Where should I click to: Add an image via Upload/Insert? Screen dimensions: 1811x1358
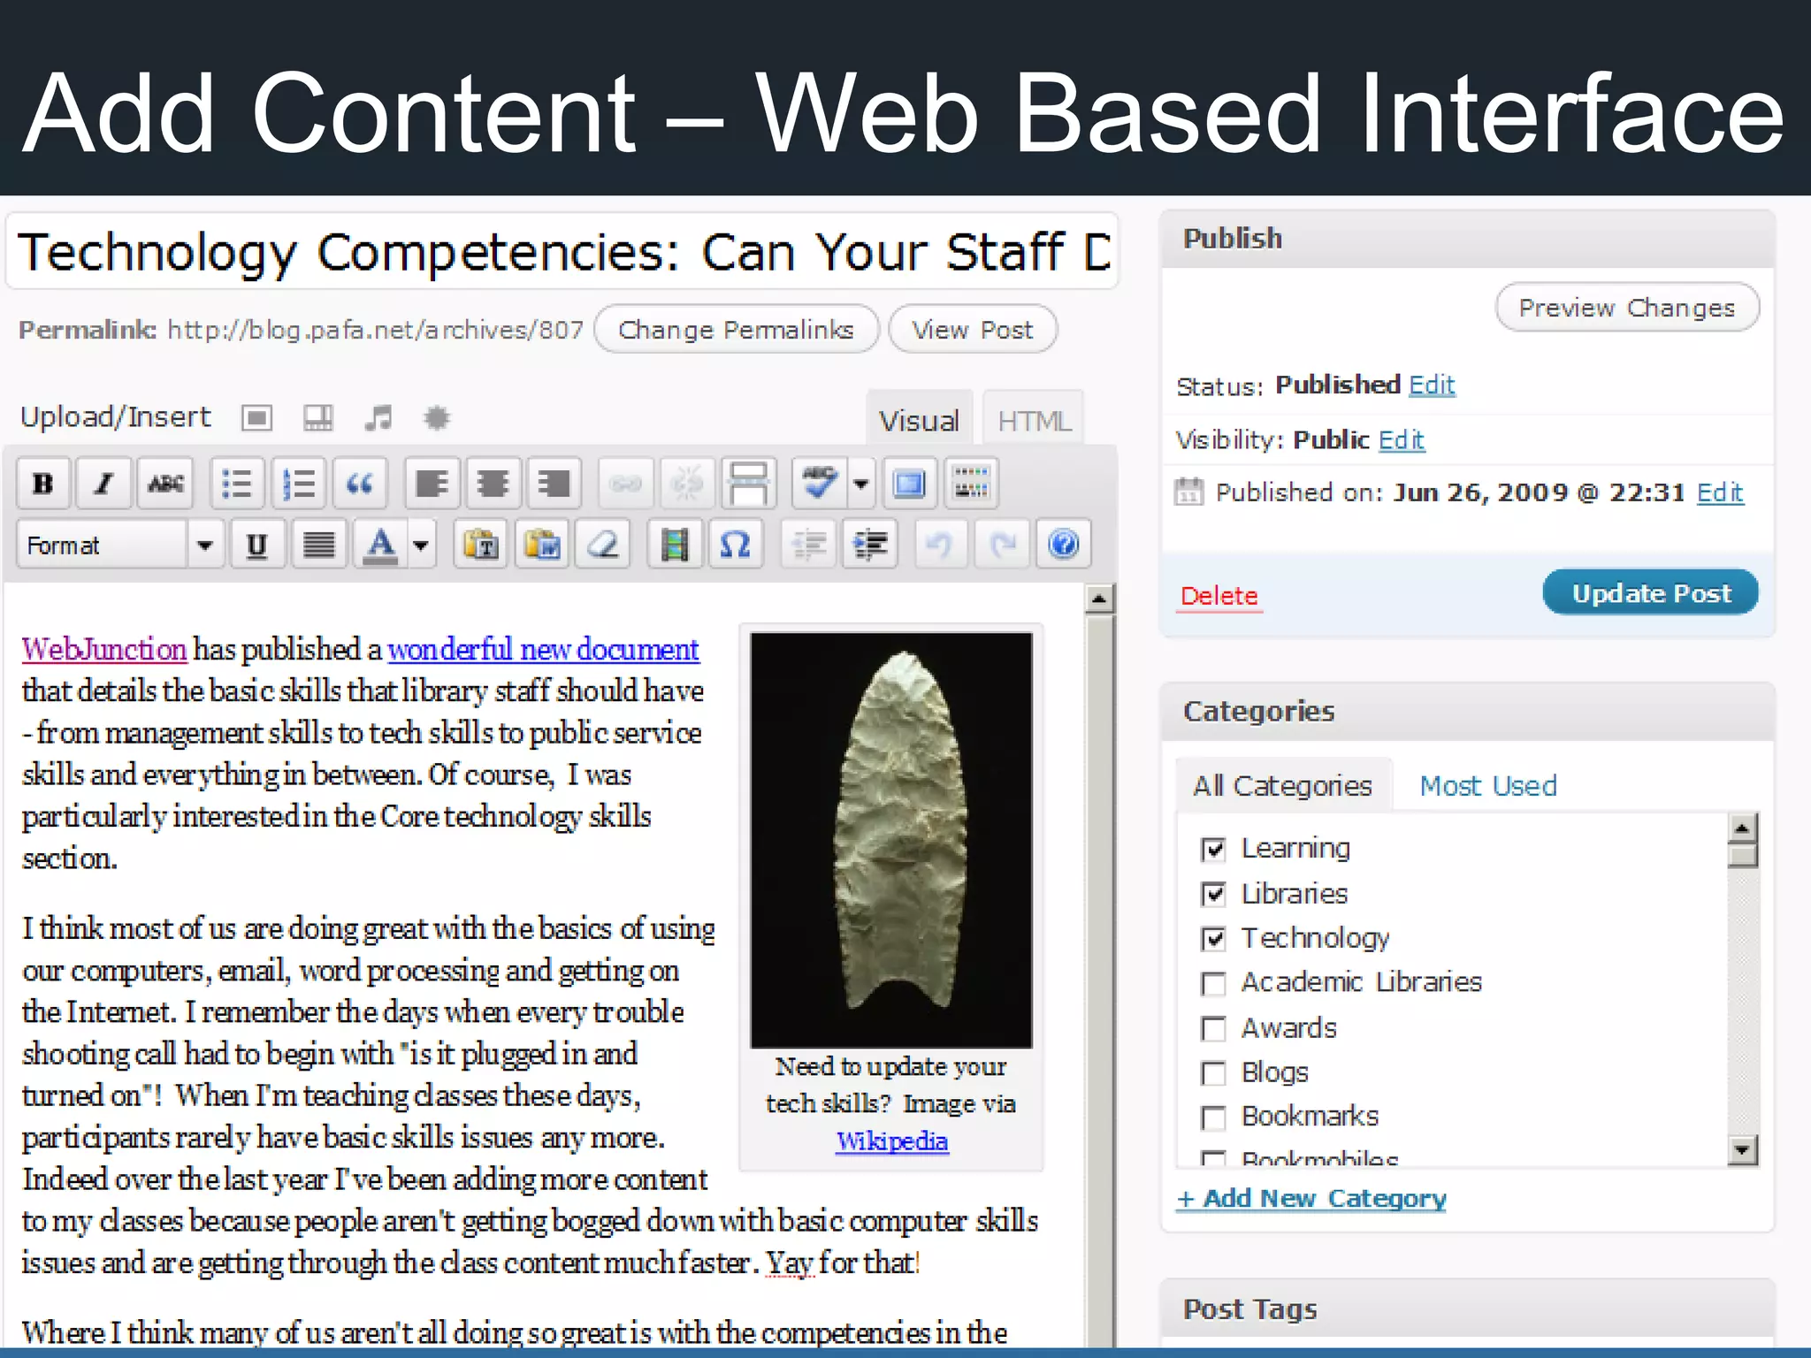pyautogui.click(x=257, y=417)
